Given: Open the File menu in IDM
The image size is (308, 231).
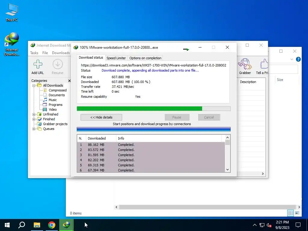Looking at the screenshot, I should 45,53.
